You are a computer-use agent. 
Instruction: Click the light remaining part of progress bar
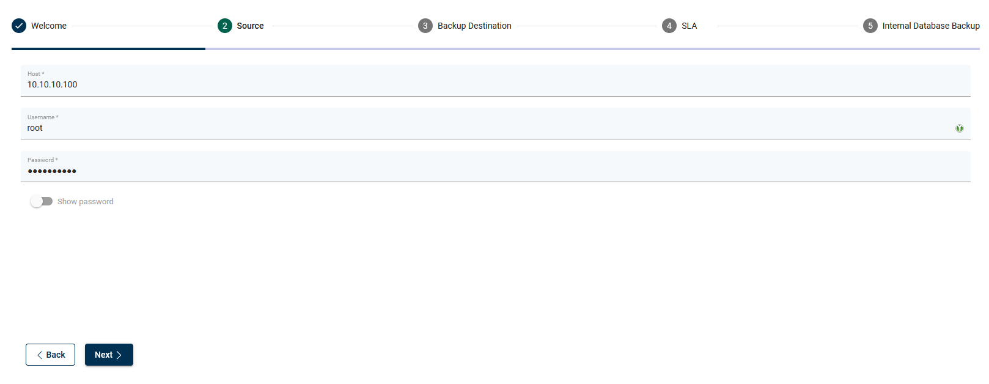click(x=592, y=48)
